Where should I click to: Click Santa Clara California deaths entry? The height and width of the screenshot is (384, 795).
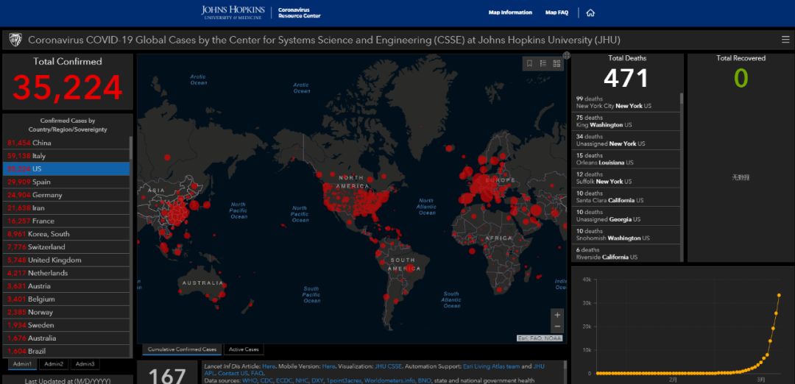coord(626,197)
